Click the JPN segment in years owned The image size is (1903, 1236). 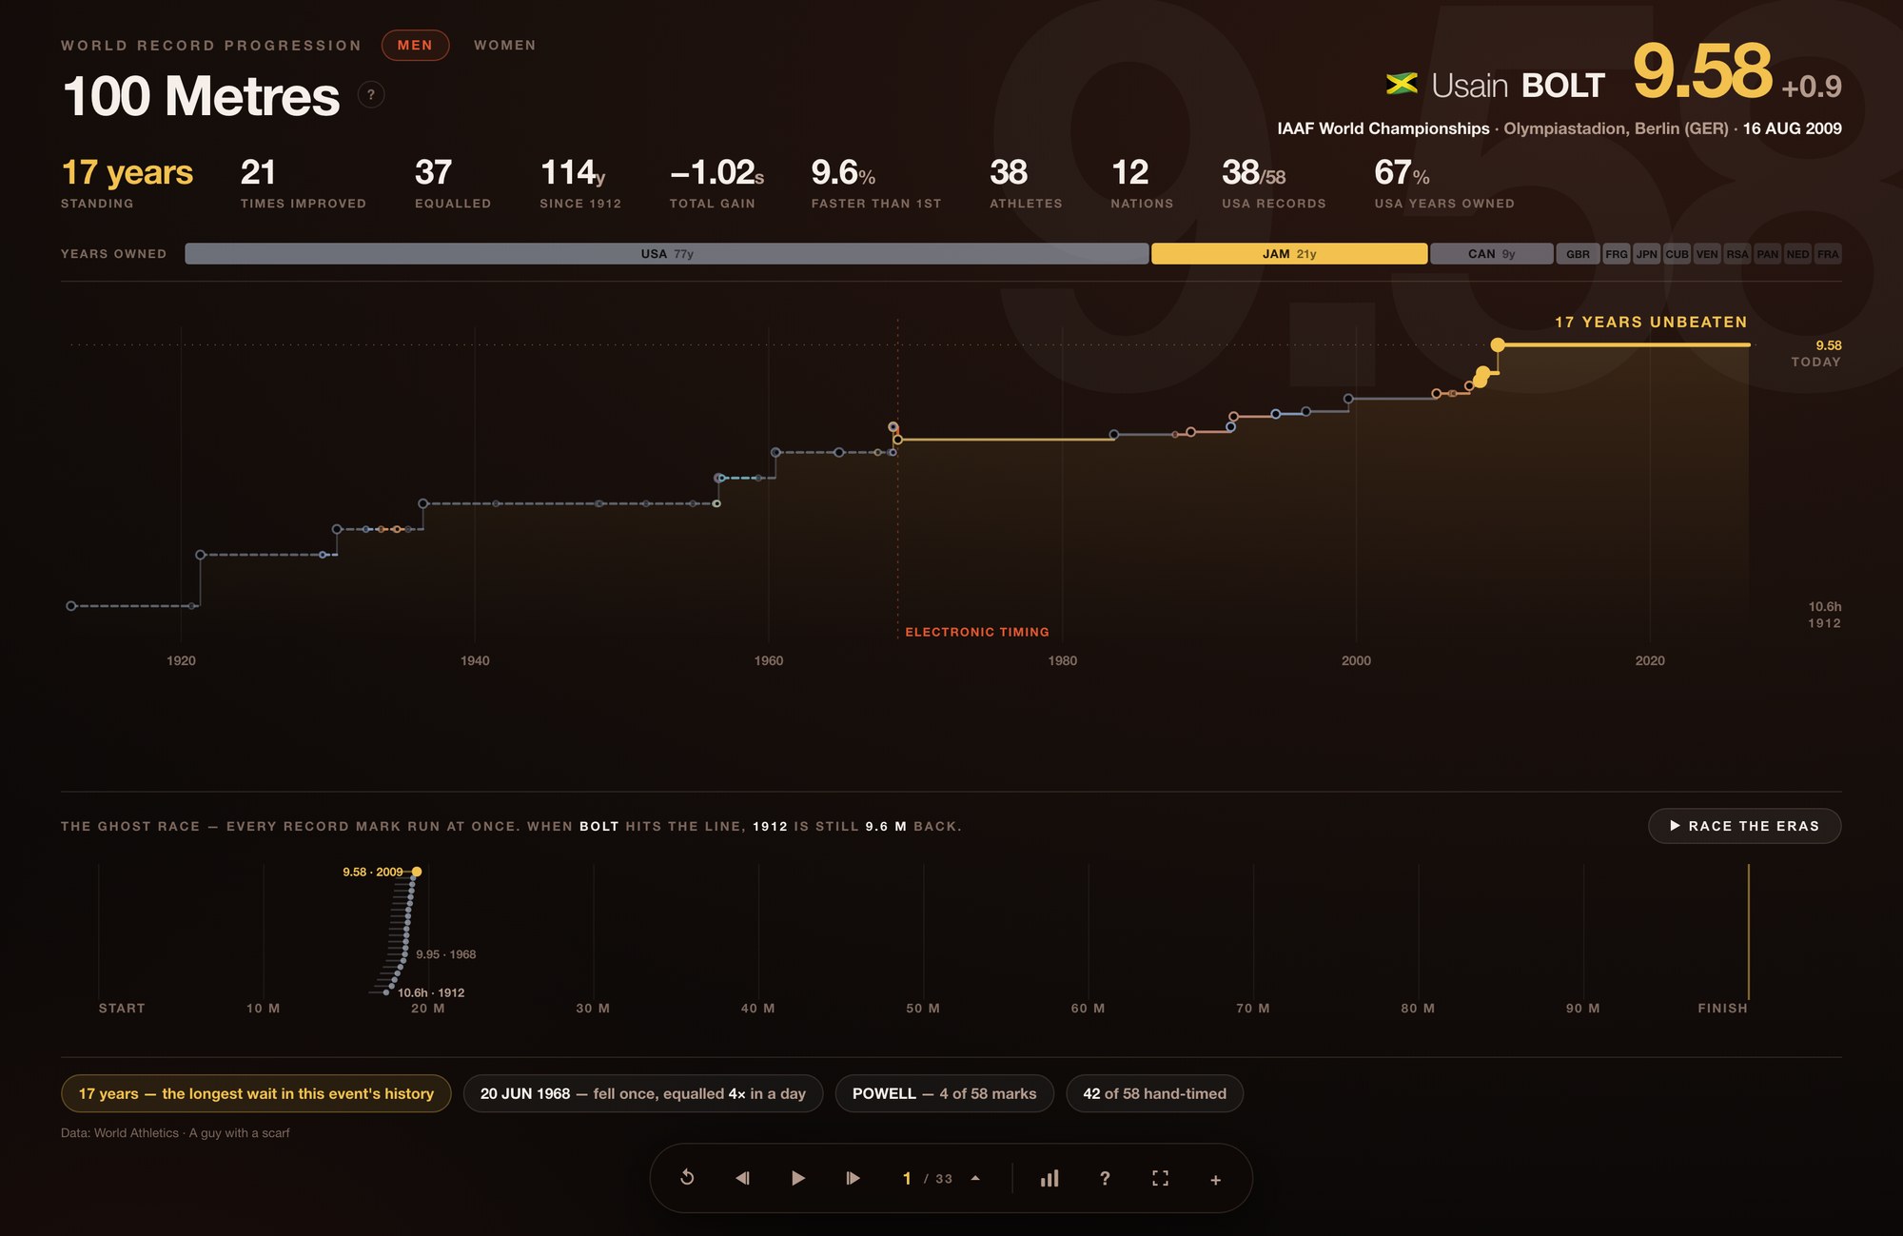tap(1646, 254)
